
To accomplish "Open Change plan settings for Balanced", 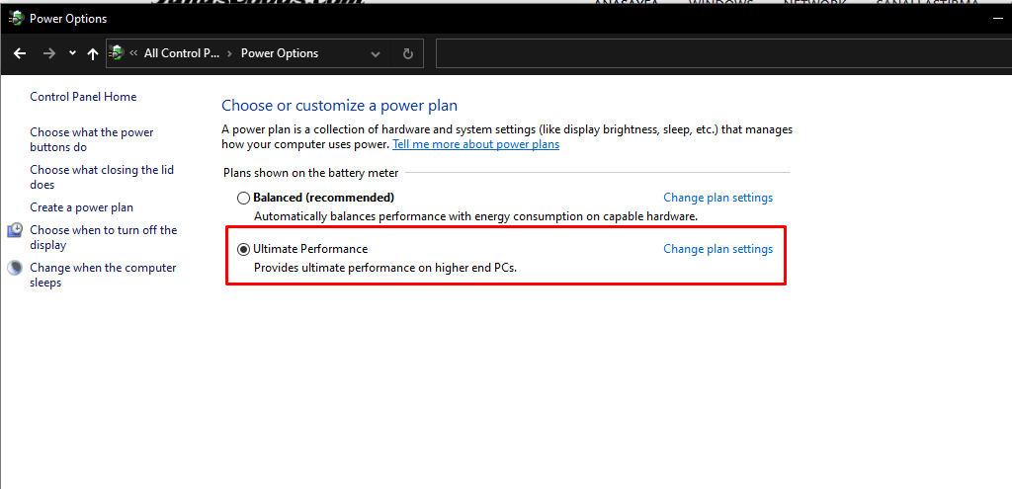I will click(717, 198).
